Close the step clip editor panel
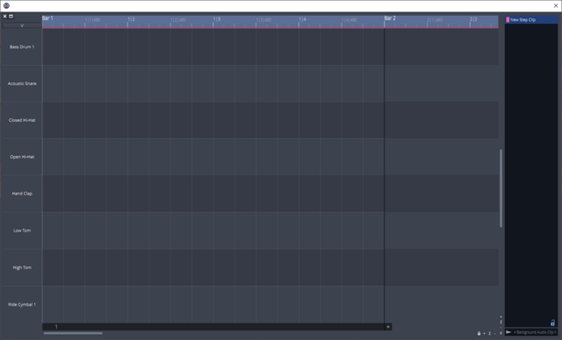Viewport: 562px width, 340px height. [x=4, y=16]
